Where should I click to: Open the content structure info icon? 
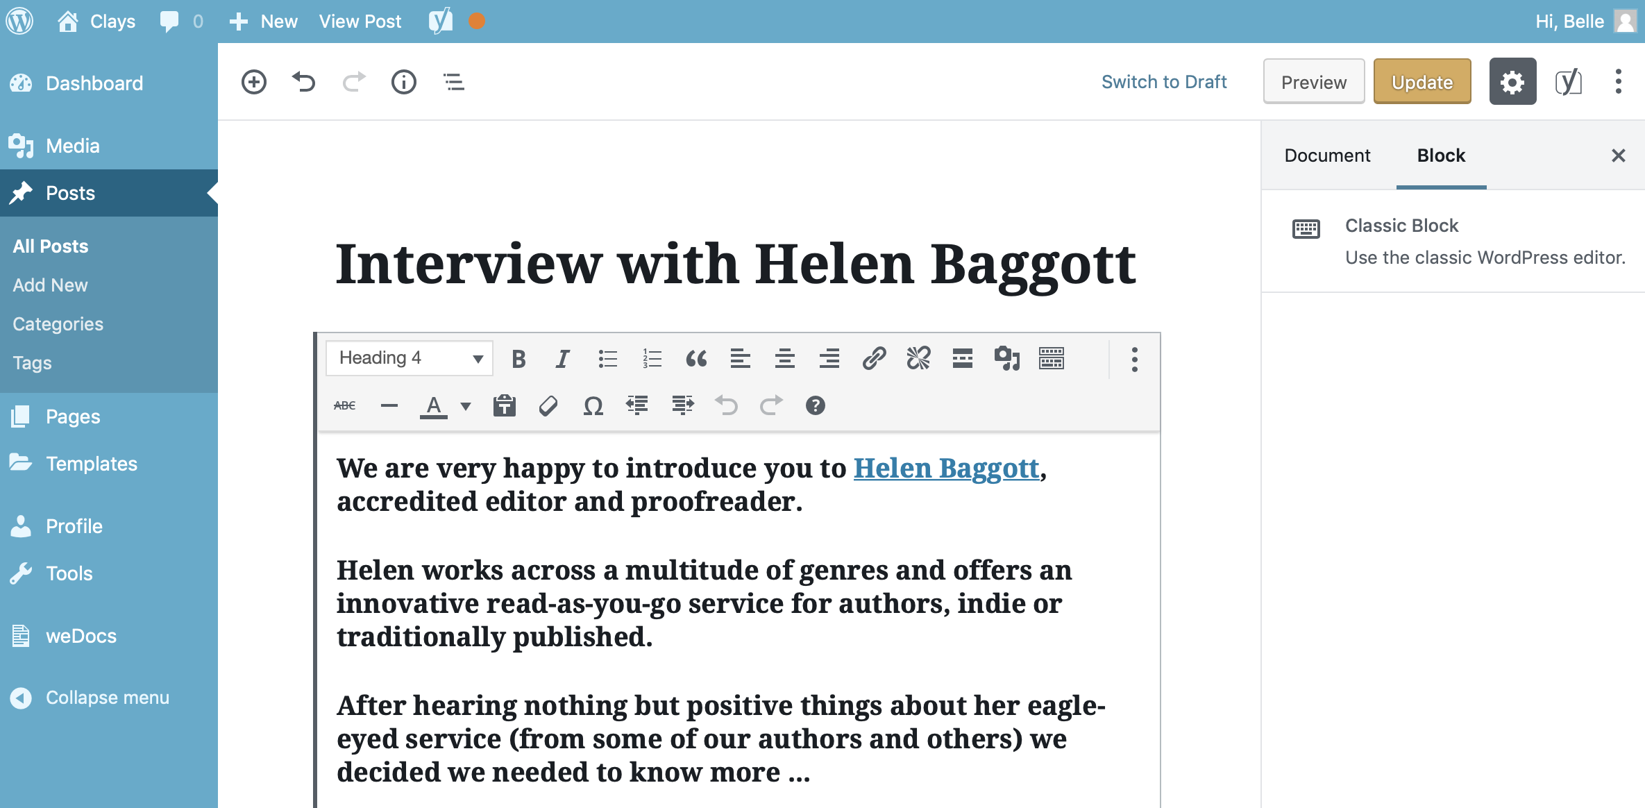tap(403, 82)
